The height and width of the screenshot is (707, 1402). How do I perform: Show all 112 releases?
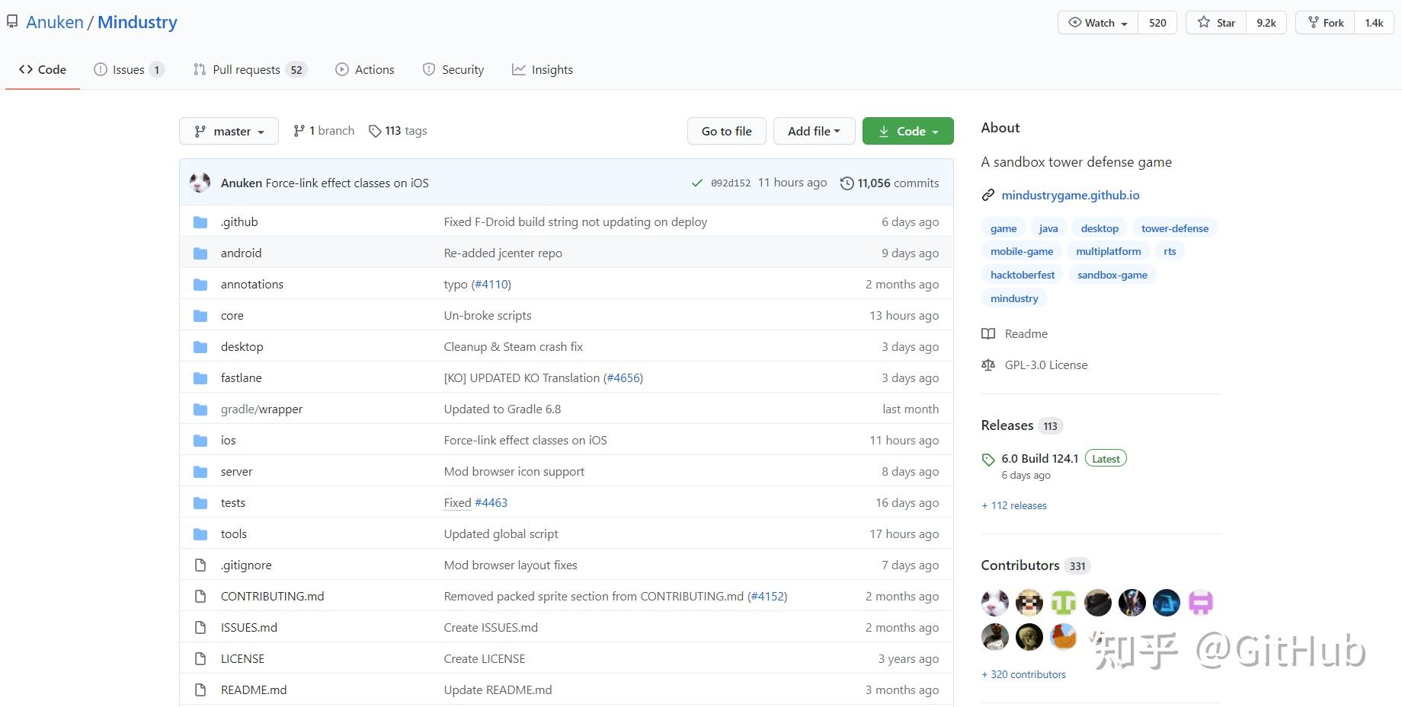1013,505
